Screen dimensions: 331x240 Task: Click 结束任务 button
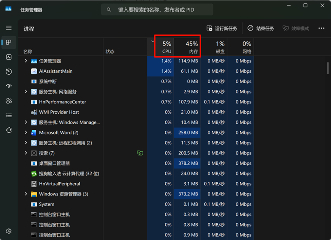point(261,28)
